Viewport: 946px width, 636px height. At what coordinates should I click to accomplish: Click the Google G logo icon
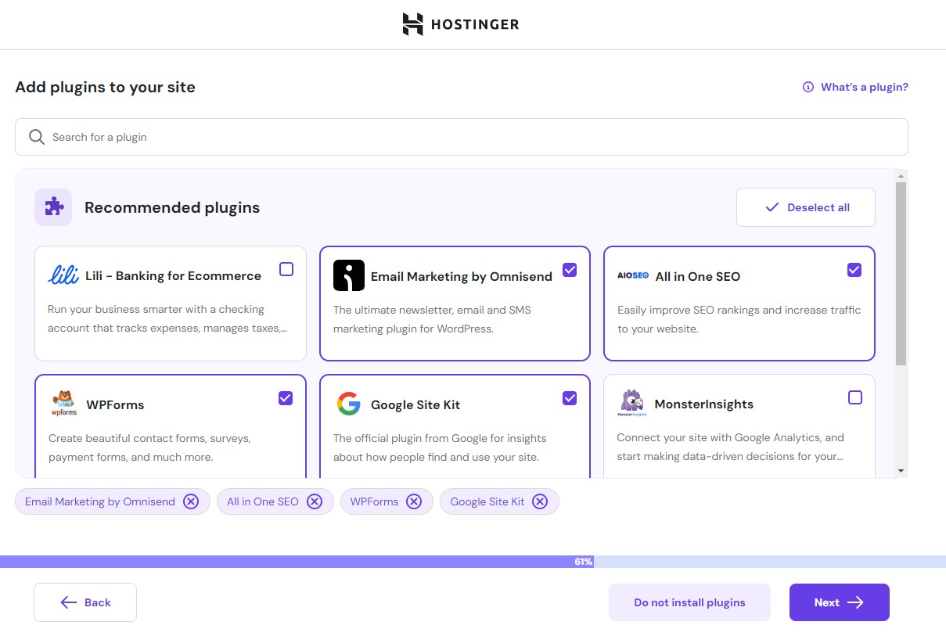(x=349, y=404)
